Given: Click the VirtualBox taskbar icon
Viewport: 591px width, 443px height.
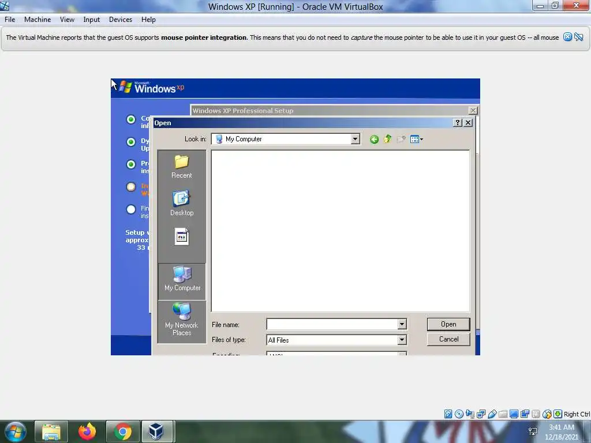Looking at the screenshot, I should point(156,431).
